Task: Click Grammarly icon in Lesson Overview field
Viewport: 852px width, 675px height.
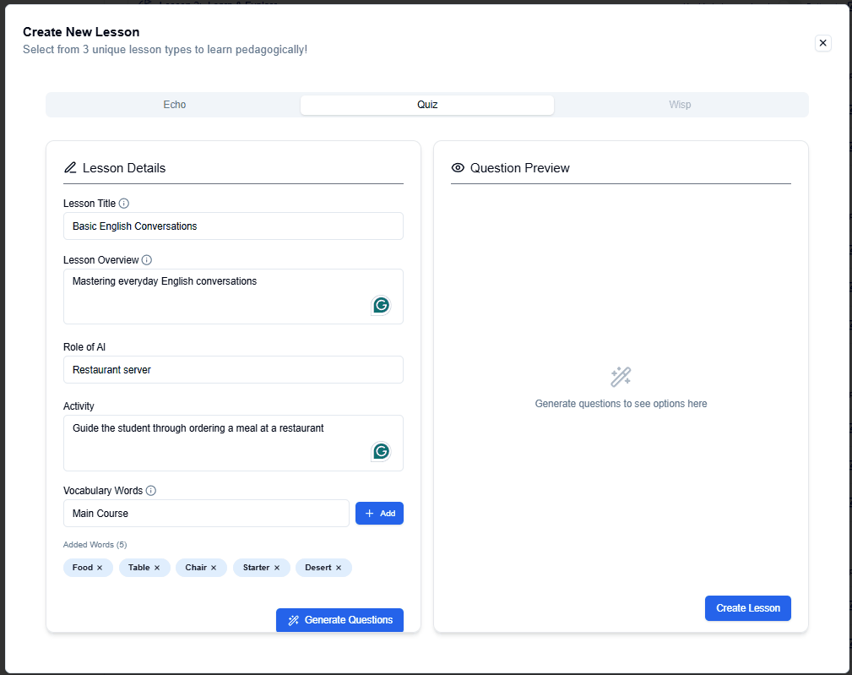Action: (x=382, y=305)
